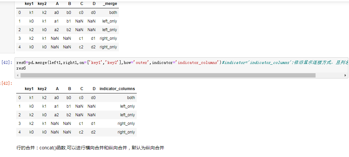
Task: Click cell 'a2' in the indicator_columns table
Action: pos(57,115)
